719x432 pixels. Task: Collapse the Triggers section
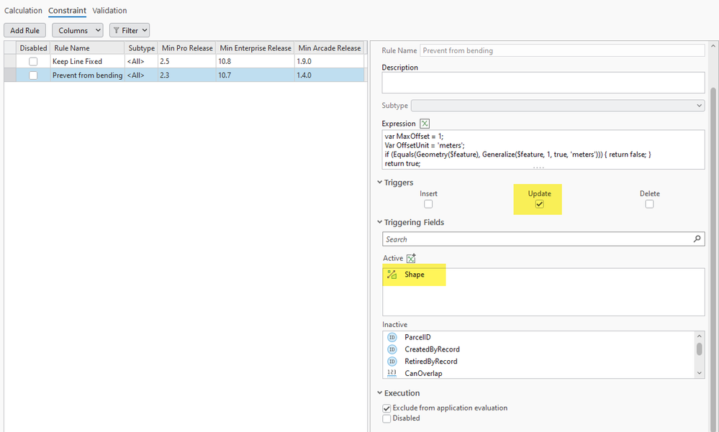(x=380, y=183)
